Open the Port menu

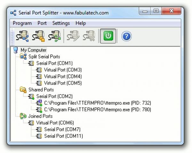[x=42, y=23]
